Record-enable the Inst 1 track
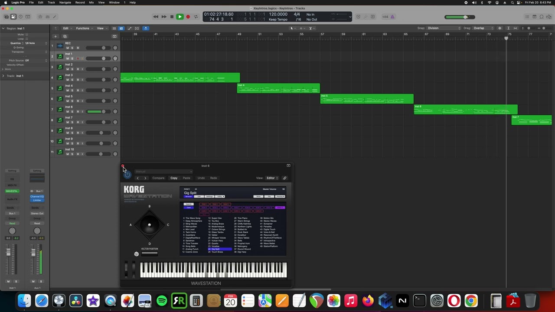Screen dimensions: 555x312 78,58
